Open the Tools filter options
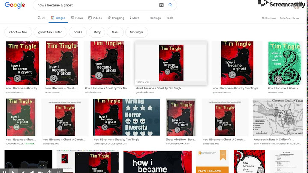 (170, 18)
